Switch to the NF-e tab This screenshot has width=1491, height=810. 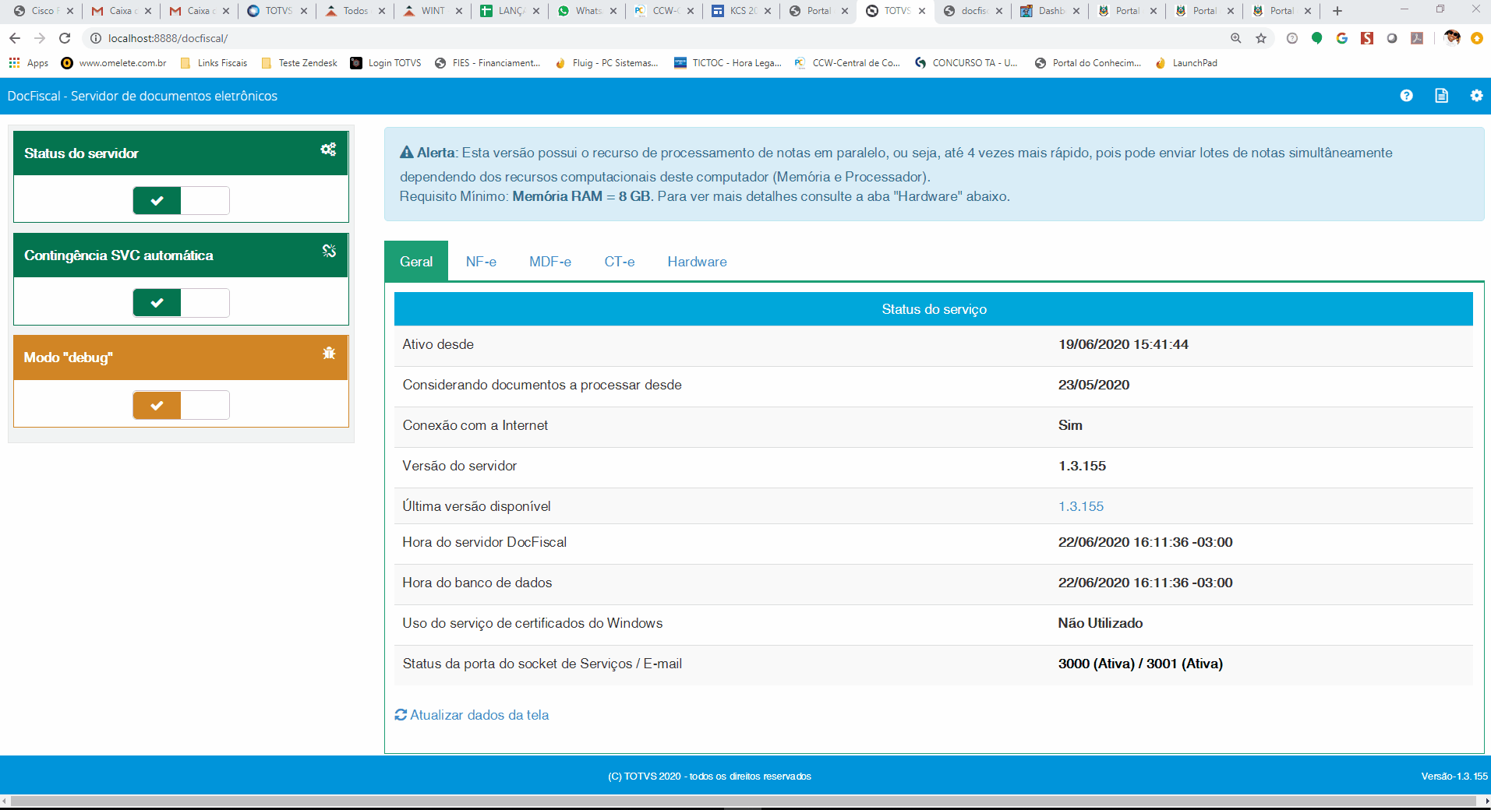point(481,262)
